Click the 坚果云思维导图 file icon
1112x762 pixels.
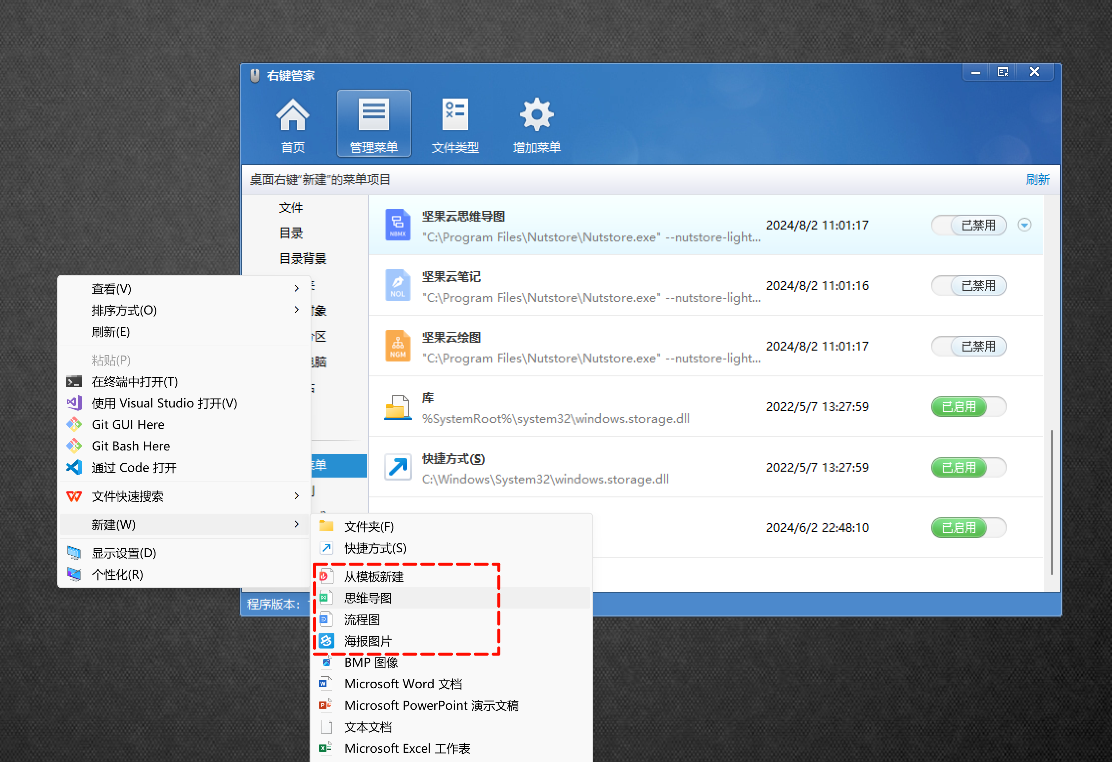[398, 225]
